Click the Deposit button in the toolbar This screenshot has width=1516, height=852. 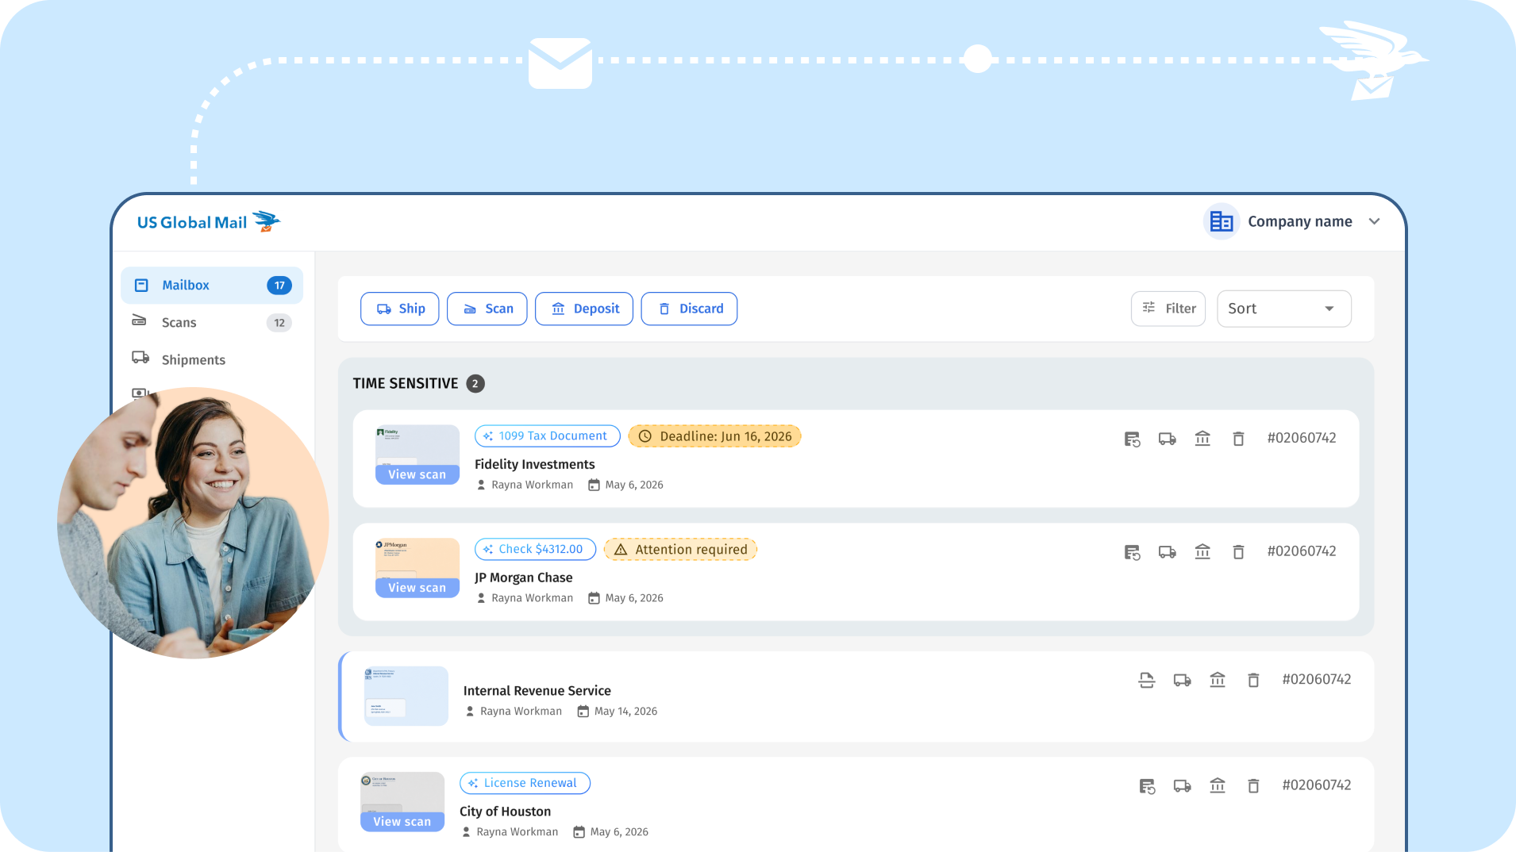click(584, 309)
